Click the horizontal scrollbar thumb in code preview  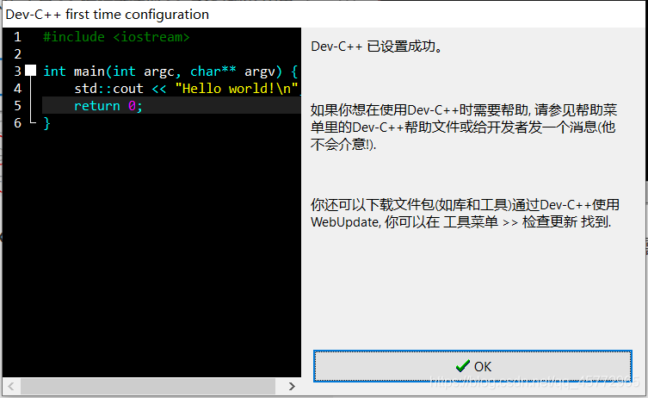[x=148, y=387]
